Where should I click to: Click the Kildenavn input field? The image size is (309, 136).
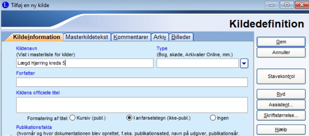[x=85, y=63]
